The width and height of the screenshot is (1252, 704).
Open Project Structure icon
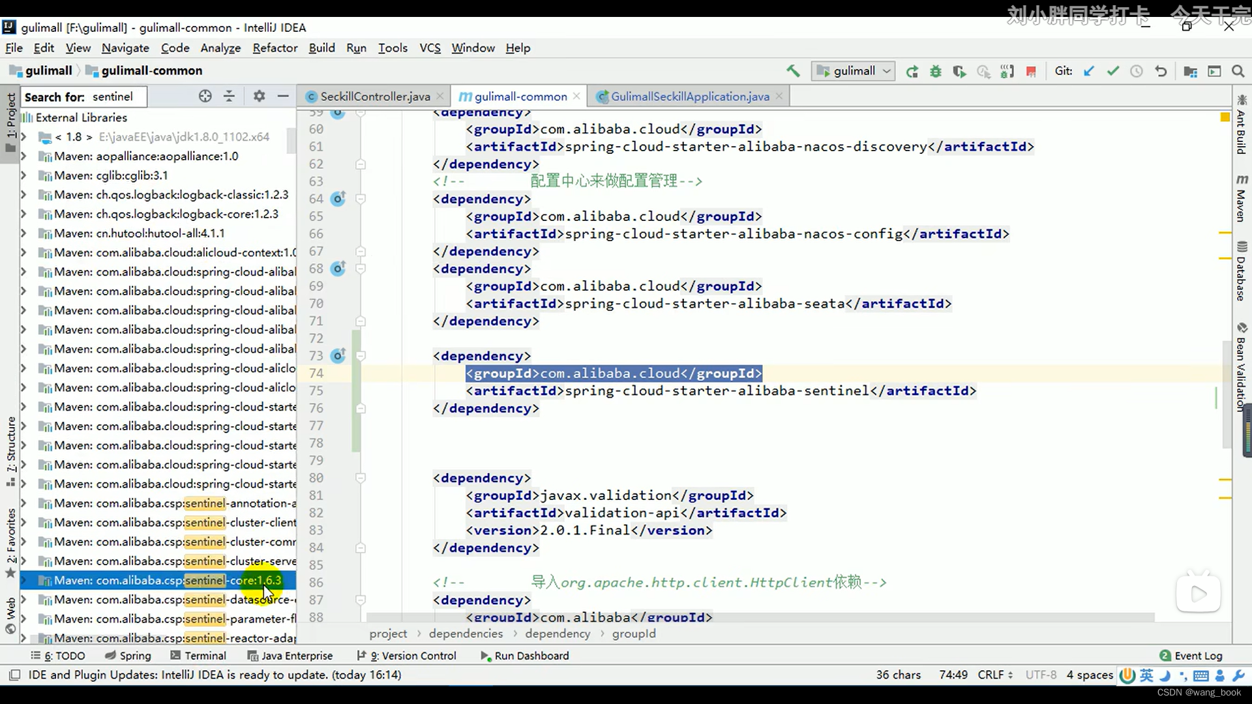pos(1190,71)
